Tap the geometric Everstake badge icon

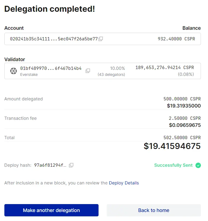(x=13, y=71)
